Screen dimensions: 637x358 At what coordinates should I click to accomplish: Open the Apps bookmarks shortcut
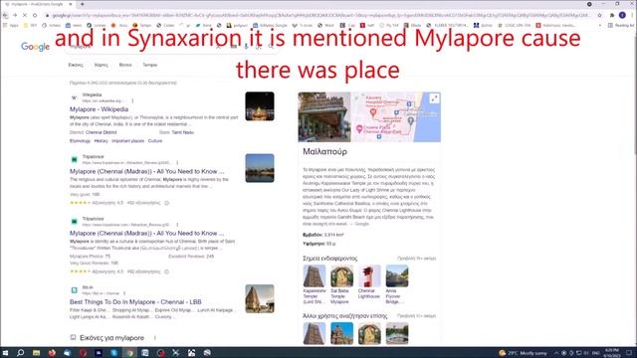click(x=11, y=25)
